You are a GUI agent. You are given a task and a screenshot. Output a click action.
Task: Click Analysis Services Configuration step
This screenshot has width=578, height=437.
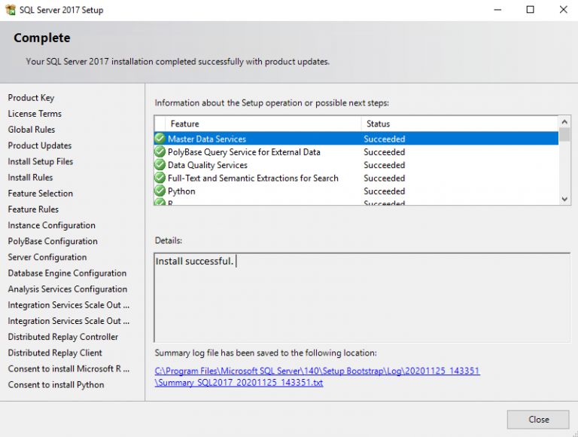point(68,289)
